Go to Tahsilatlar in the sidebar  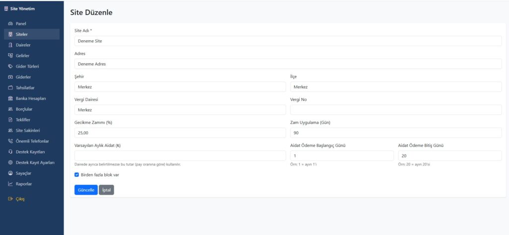point(25,88)
